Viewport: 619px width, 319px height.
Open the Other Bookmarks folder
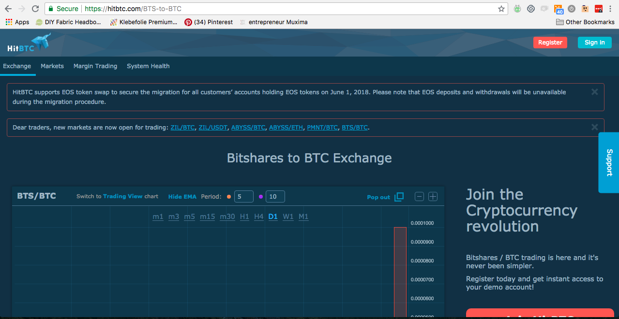[585, 22]
